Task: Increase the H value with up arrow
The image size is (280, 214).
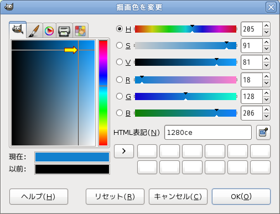Action: [x=266, y=25]
